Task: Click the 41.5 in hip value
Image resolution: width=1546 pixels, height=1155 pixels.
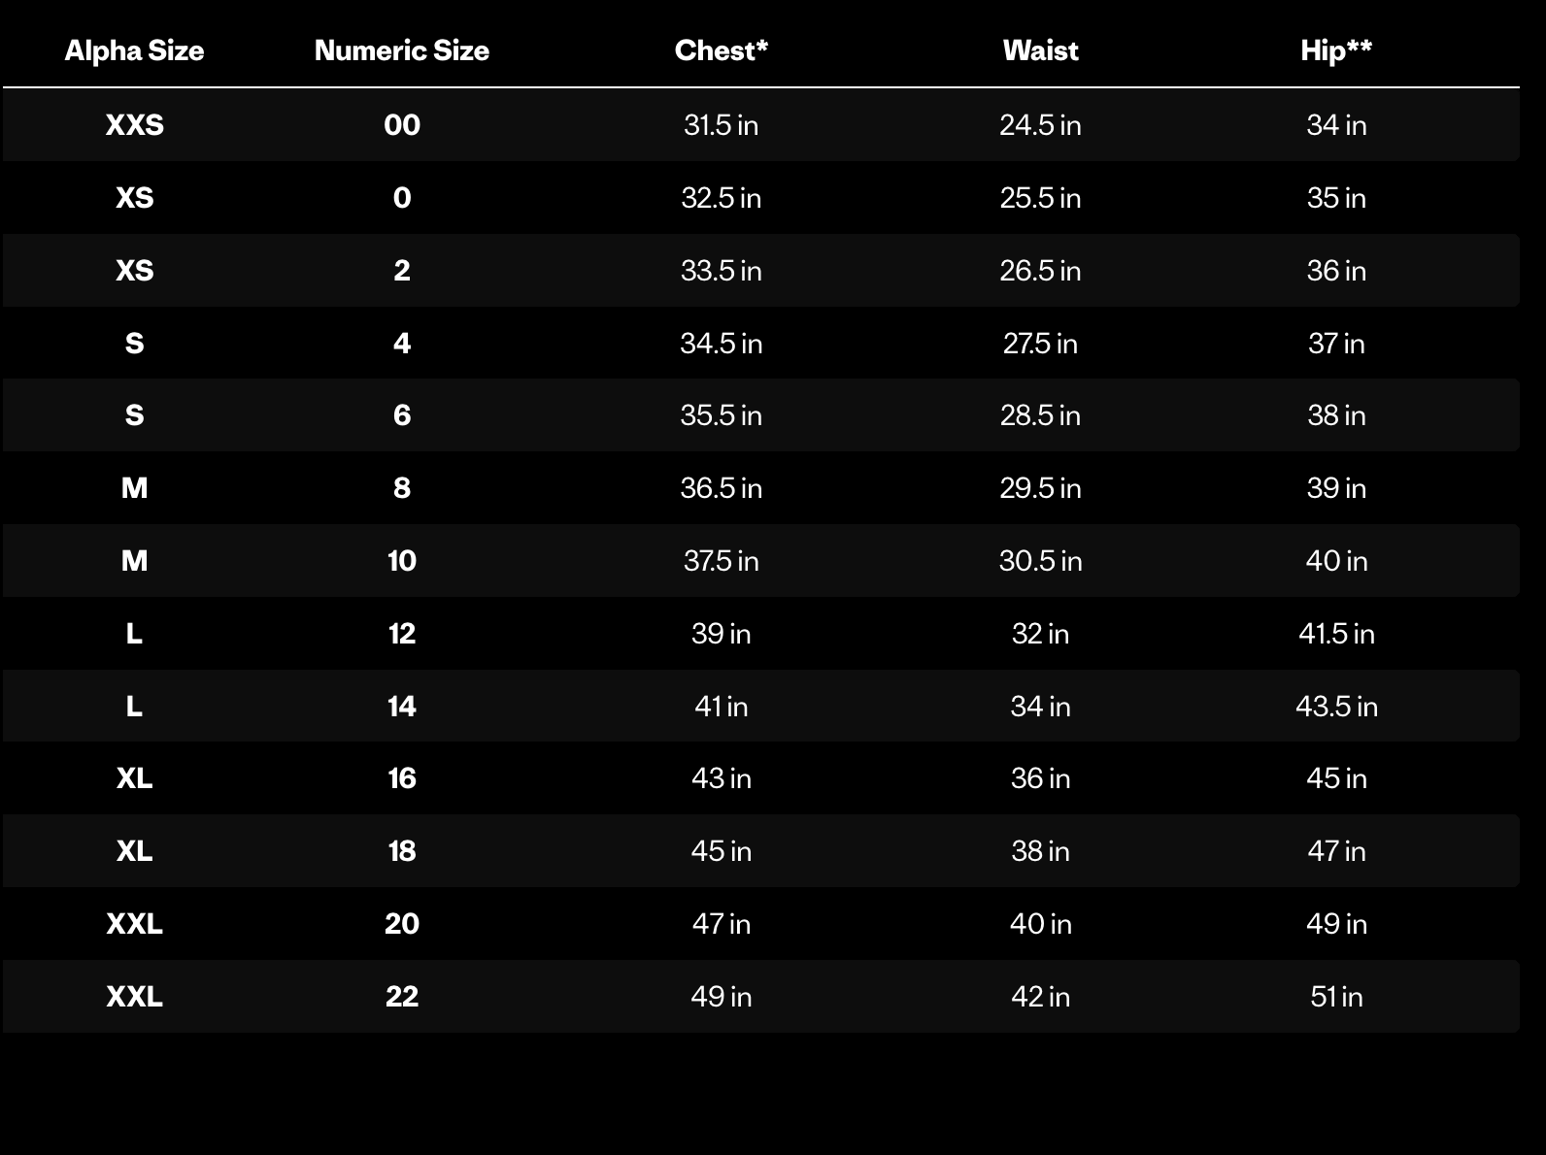Action: pos(1336,634)
